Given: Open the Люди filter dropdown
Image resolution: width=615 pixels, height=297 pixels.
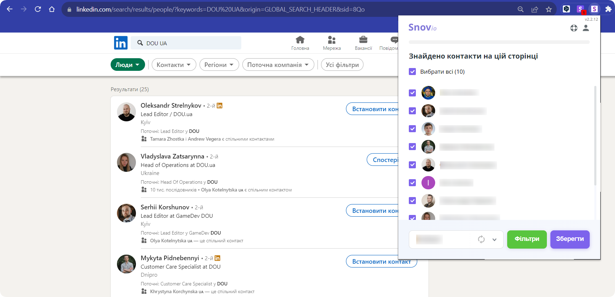Looking at the screenshot, I should tap(128, 65).
